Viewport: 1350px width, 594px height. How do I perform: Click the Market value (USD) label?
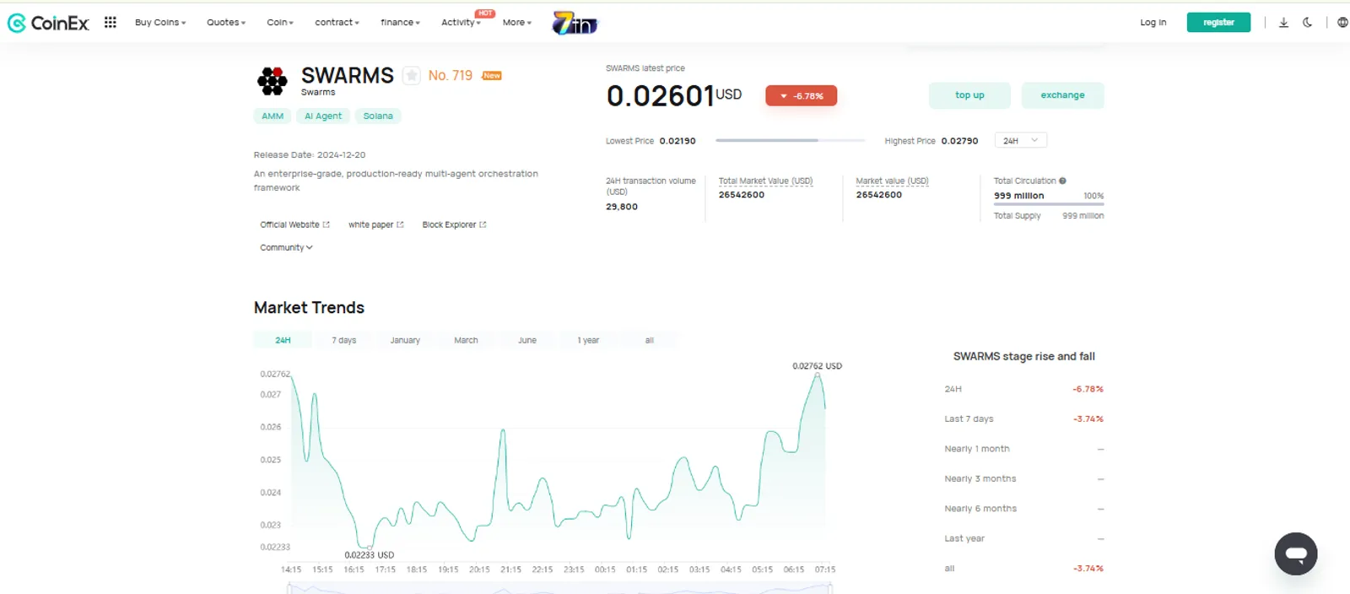point(892,181)
